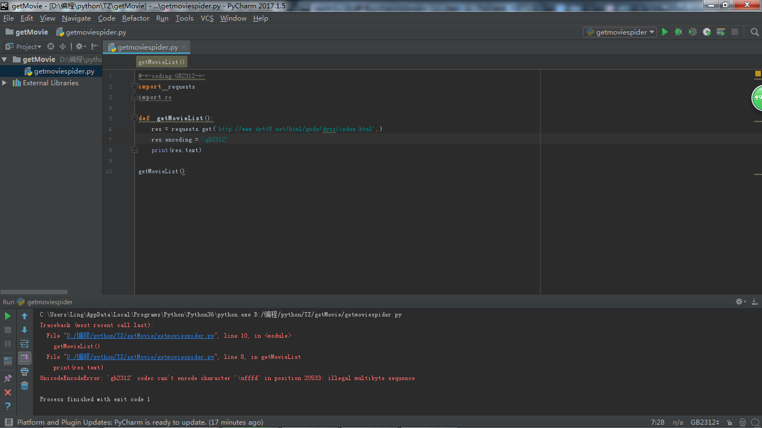Open the Refactor menu

point(136,18)
